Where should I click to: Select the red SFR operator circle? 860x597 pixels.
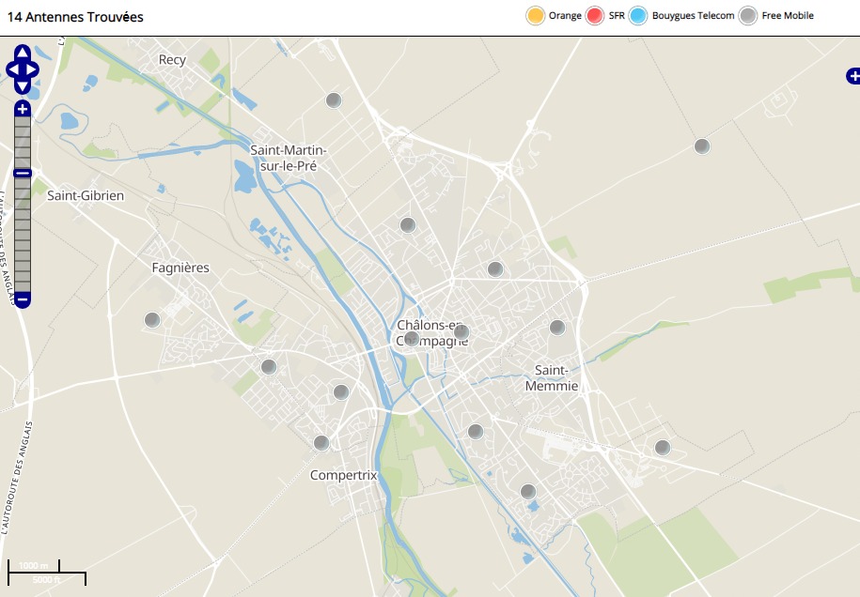point(594,16)
